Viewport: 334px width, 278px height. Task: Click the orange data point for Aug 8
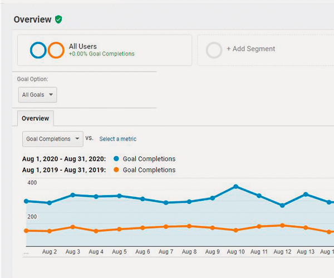pos(189,226)
